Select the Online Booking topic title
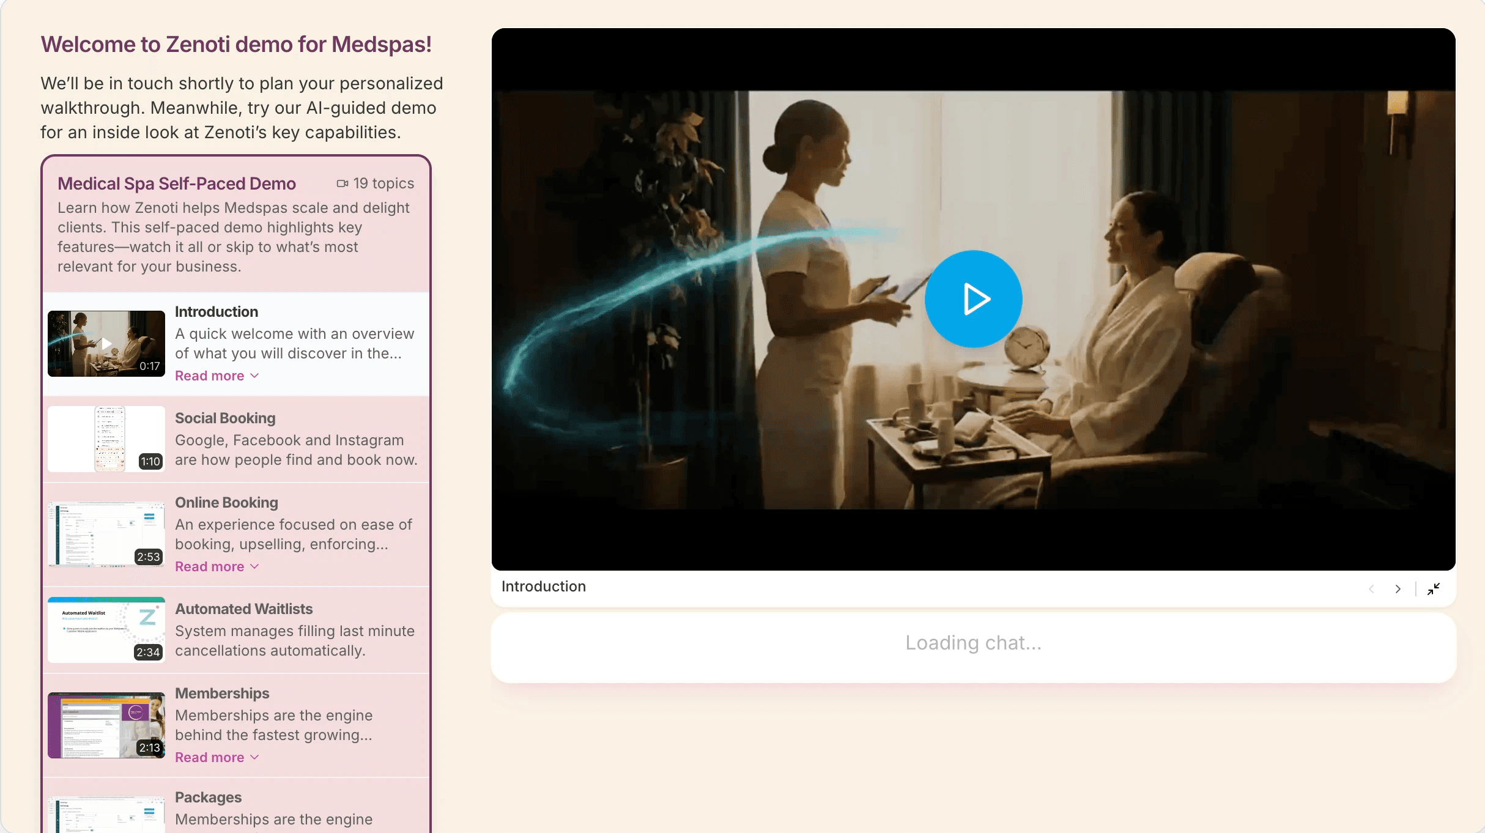 pyautogui.click(x=226, y=503)
